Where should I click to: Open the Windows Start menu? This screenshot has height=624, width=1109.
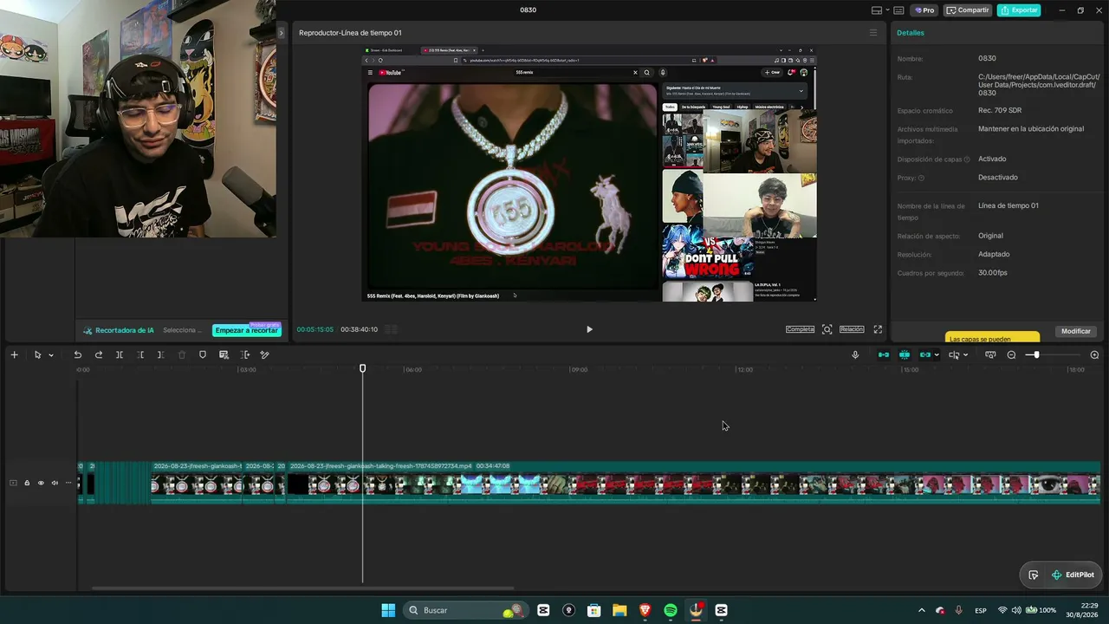(x=388, y=610)
